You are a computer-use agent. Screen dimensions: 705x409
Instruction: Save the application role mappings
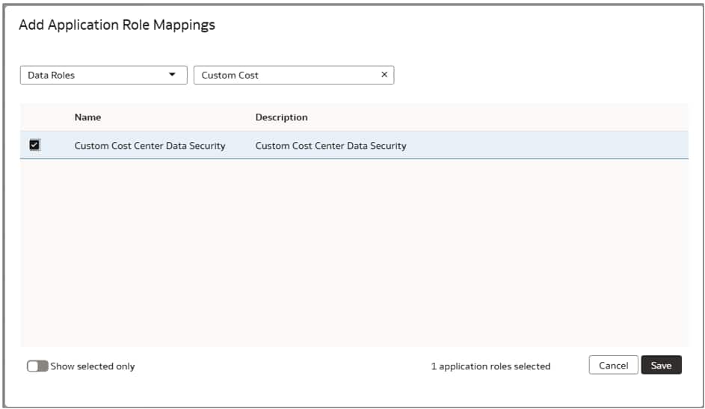point(661,365)
